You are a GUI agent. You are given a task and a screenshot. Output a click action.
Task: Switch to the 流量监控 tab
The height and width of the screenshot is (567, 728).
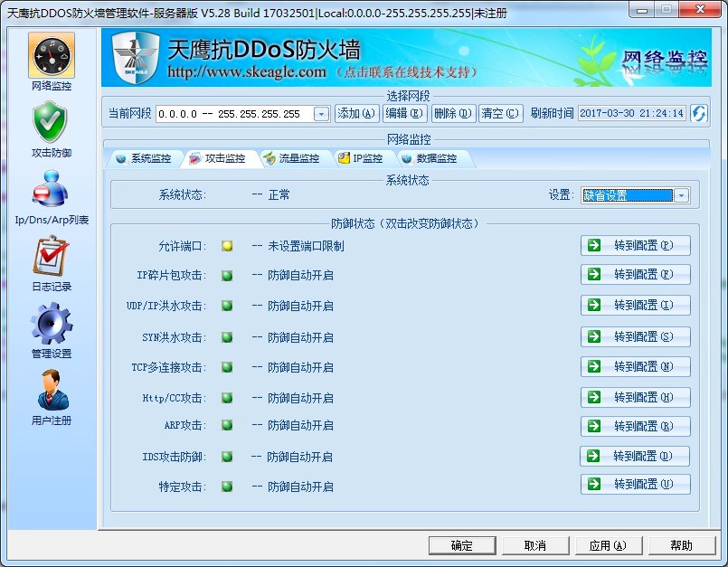click(x=293, y=159)
